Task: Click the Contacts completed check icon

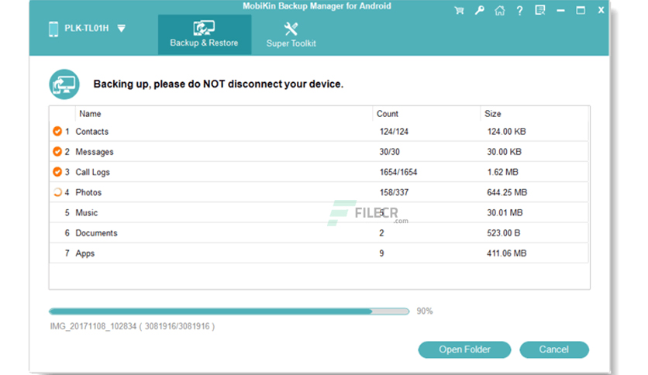Action: pyautogui.click(x=57, y=132)
